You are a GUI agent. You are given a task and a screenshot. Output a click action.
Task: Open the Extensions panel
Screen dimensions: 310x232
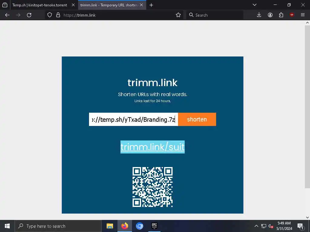[x=281, y=15]
